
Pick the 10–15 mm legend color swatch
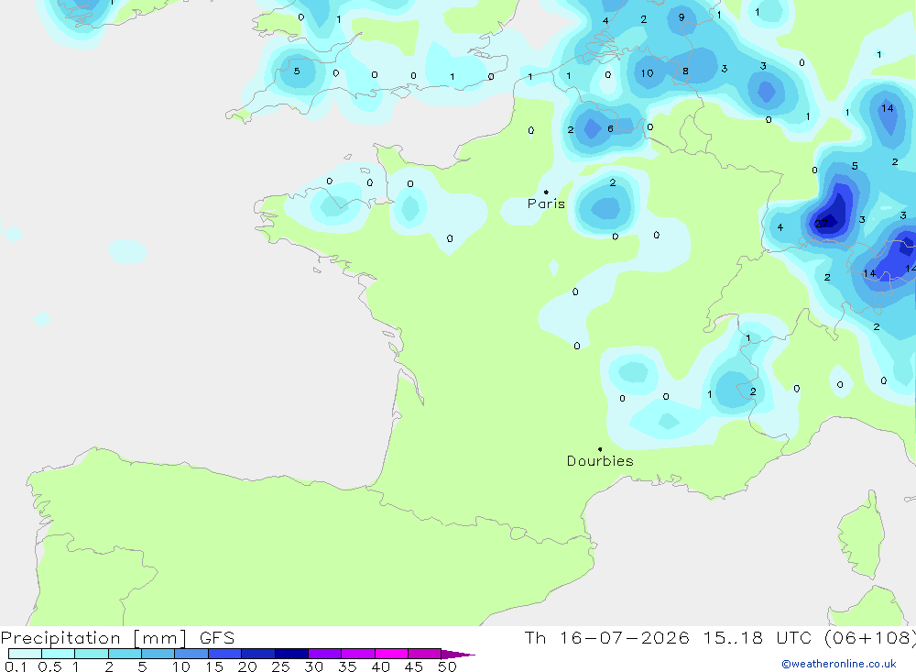(191, 654)
